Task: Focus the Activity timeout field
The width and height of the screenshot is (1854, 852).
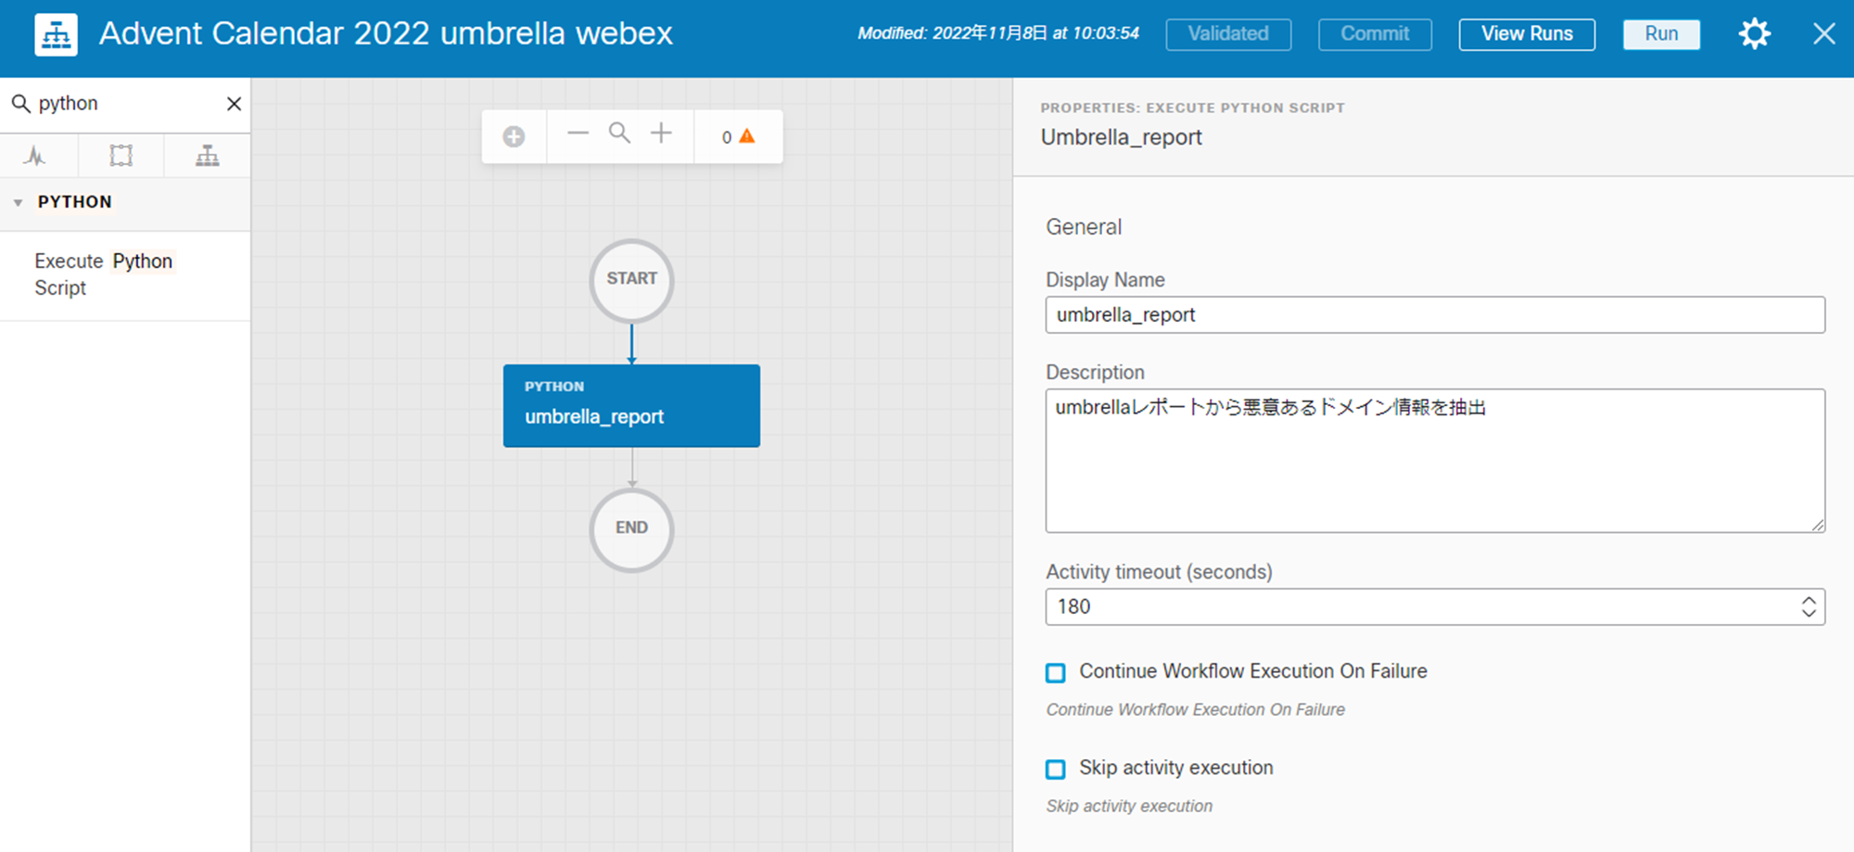Action: 1435,607
